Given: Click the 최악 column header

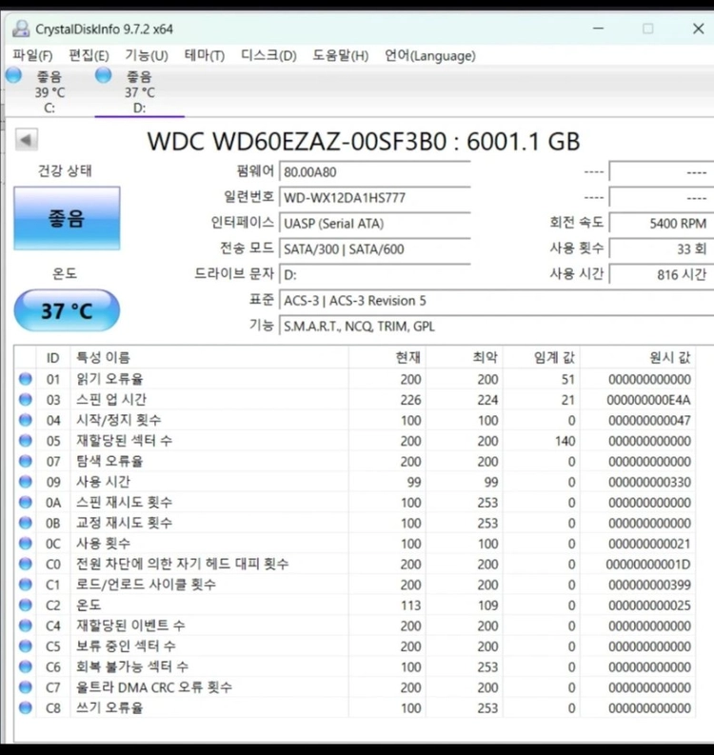Looking at the screenshot, I should 465,357.
